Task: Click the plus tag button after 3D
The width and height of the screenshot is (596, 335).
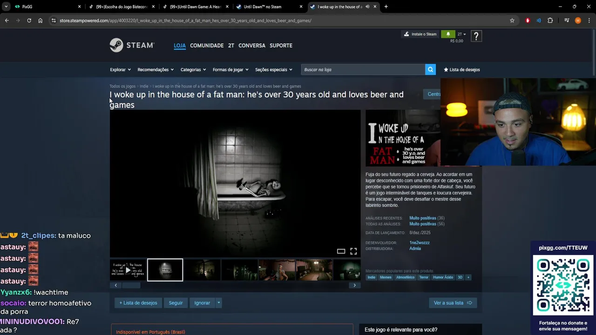Action: 468,277
